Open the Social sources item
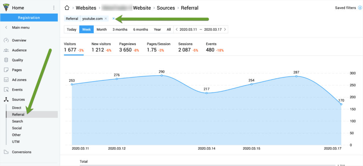363x166 pixels. pos(17,128)
